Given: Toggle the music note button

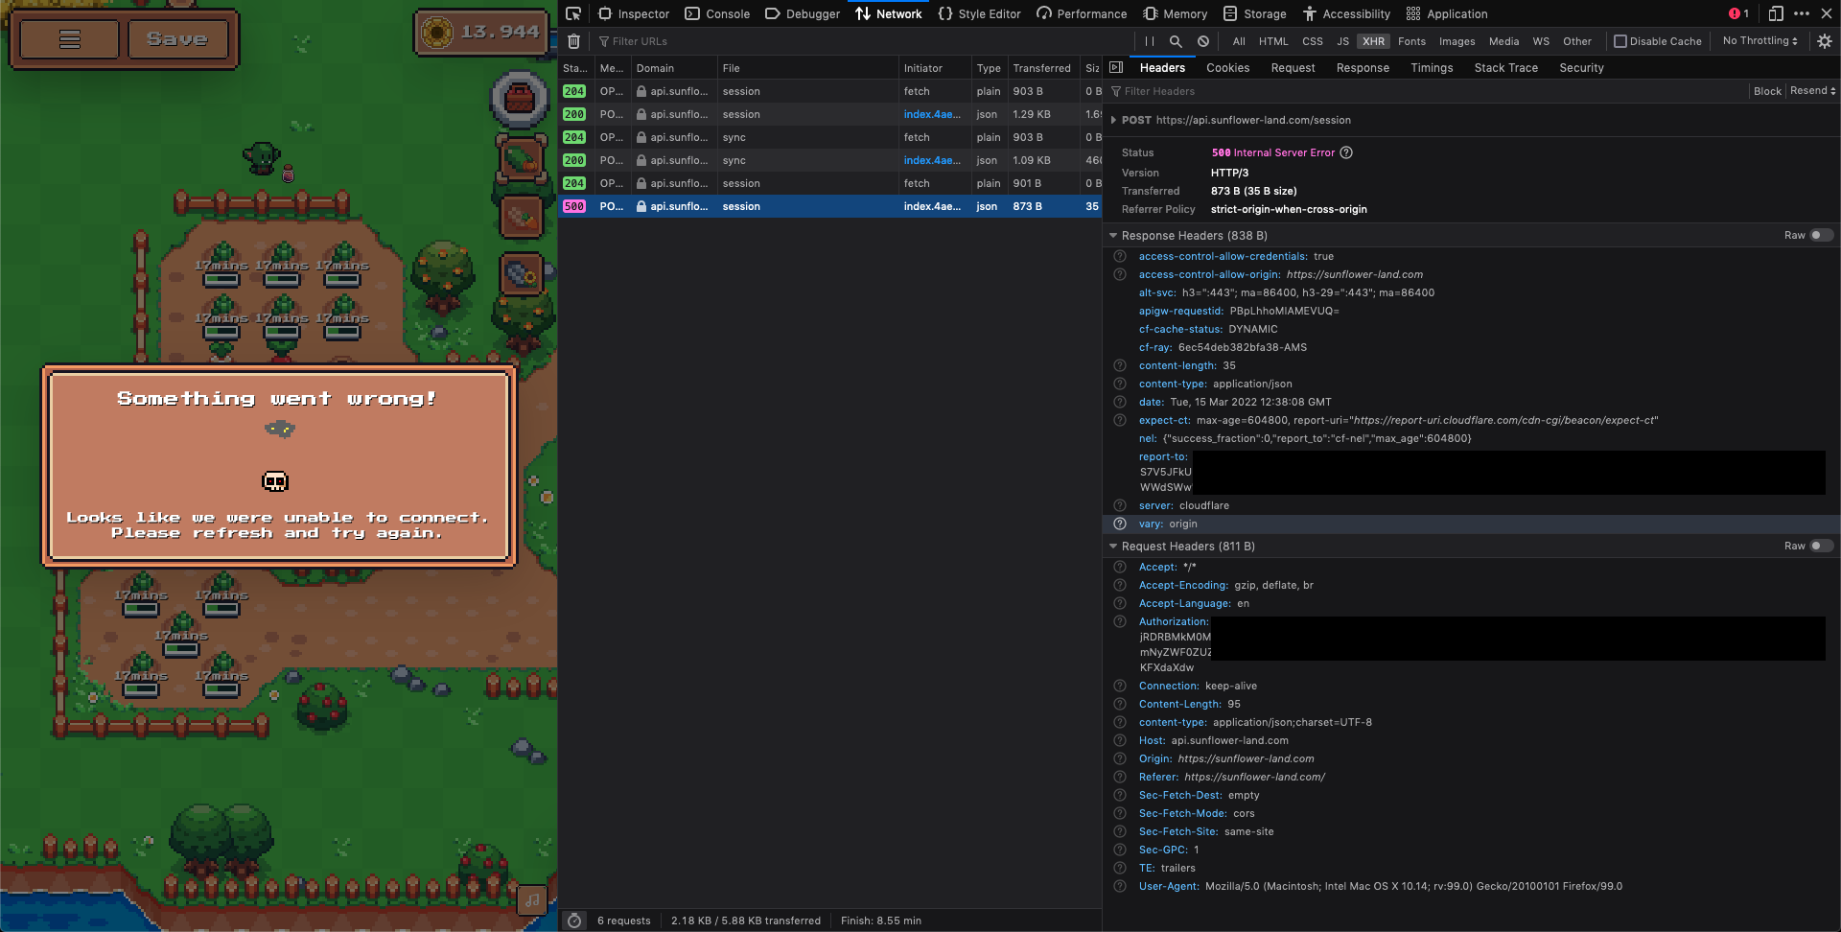Looking at the screenshot, I should pyautogui.click(x=532, y=899).
